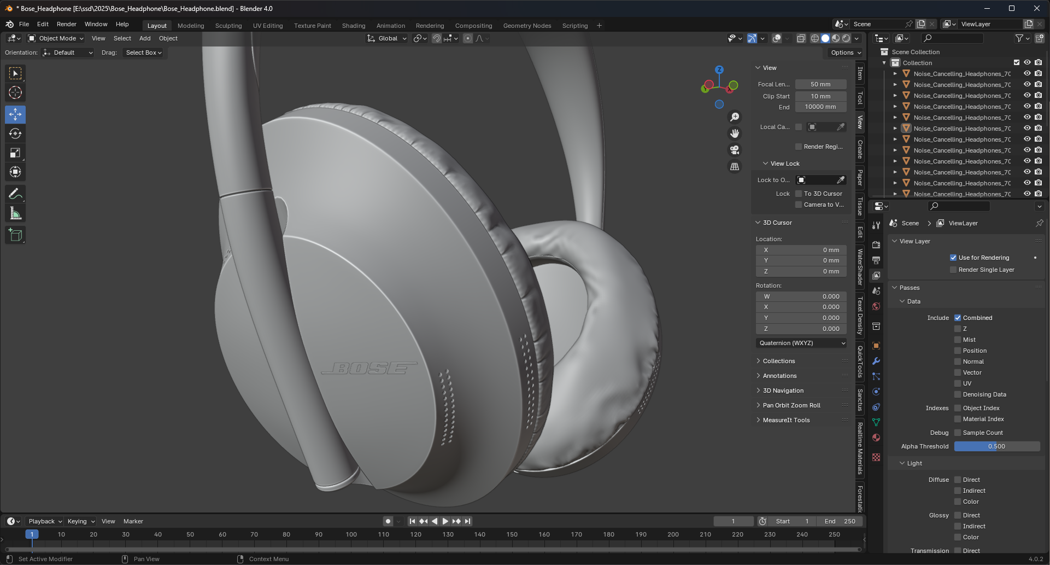Toggle camera view icon in viewport

(x=735, y=150)
